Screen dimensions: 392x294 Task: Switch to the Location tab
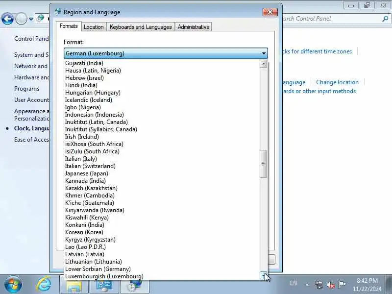click(94, 27)
